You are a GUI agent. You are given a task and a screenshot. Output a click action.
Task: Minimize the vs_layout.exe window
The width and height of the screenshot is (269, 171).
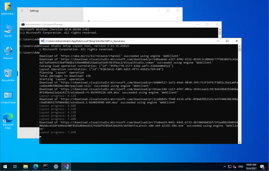[218, 41]
